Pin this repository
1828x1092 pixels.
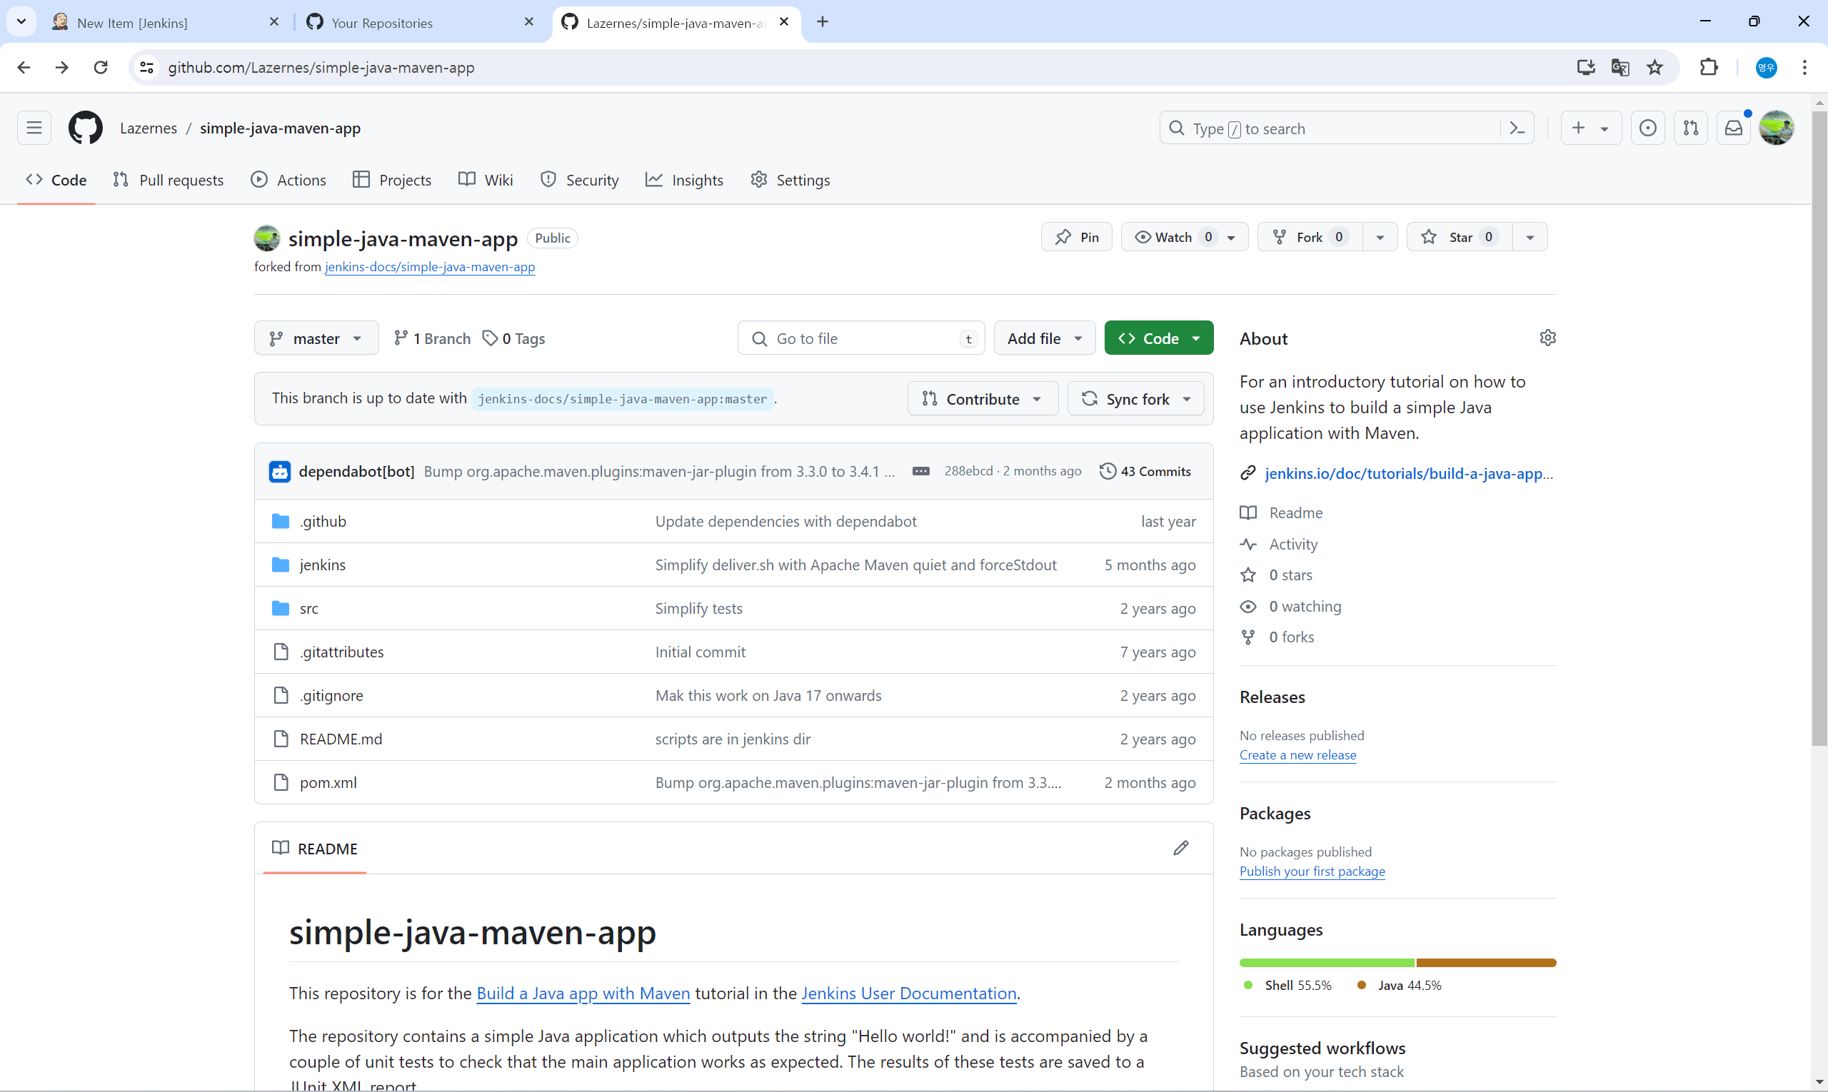tap(1076, 237)
